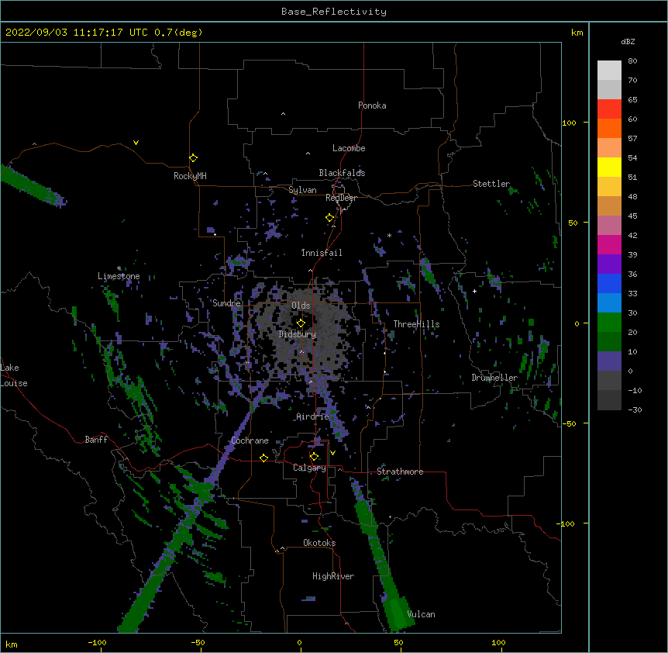
Task: Click the dBZ legend heading
Action: coord(628,41)
